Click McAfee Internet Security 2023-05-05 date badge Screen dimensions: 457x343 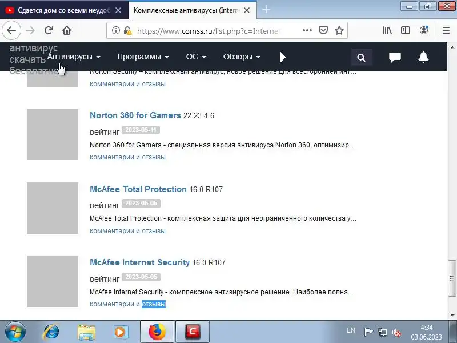(x=141, y=277)
